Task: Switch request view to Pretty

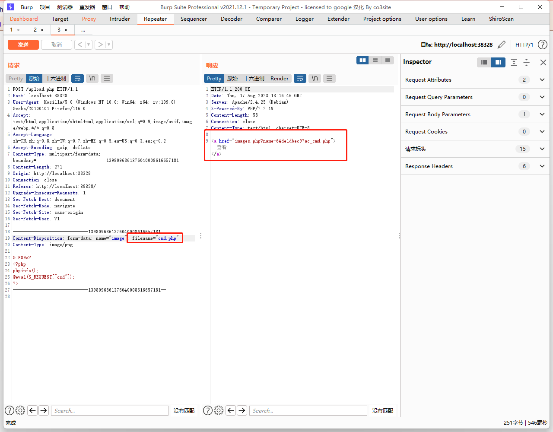Action: [16, 78]
